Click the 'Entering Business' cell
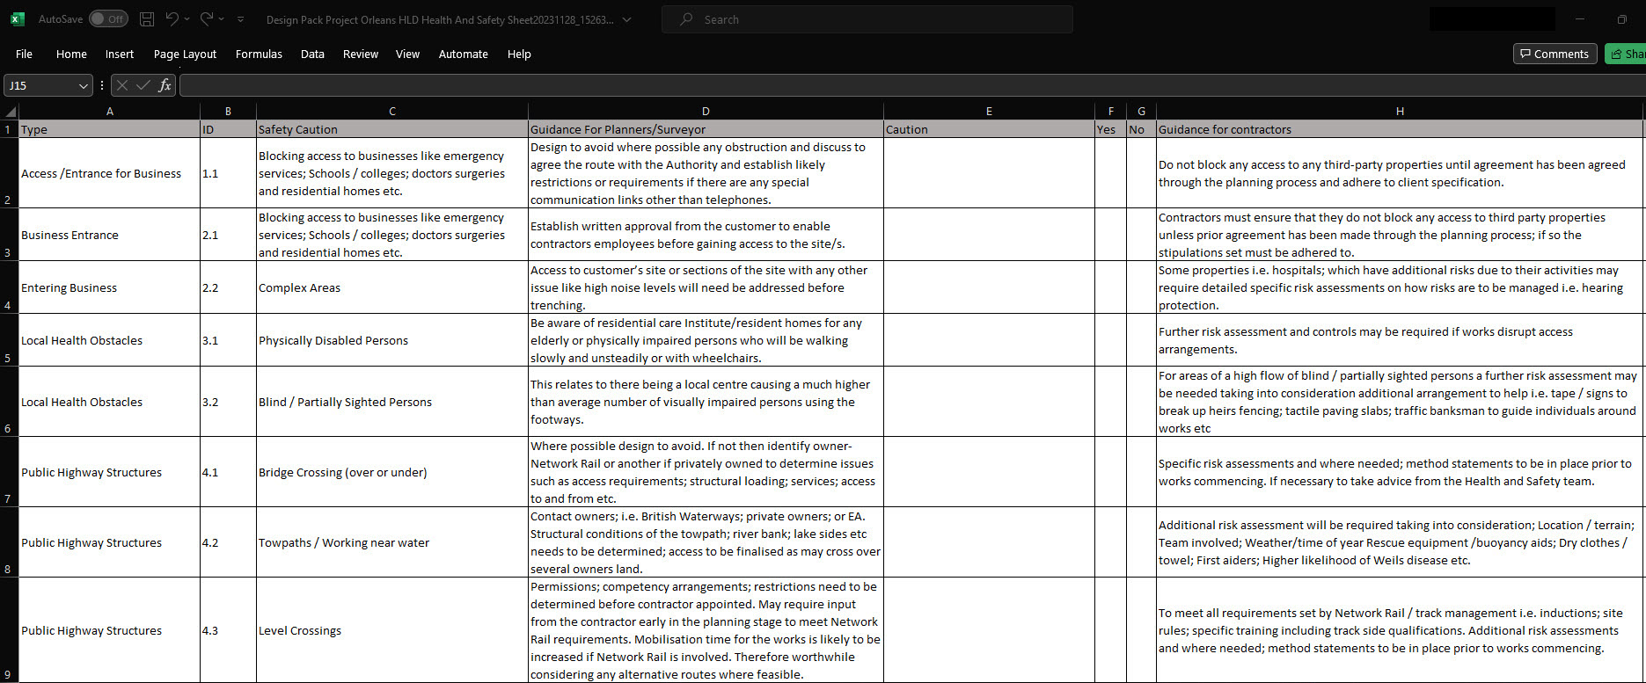The image size is (1646, 683). pyautogui.click(x=109, y=287)
